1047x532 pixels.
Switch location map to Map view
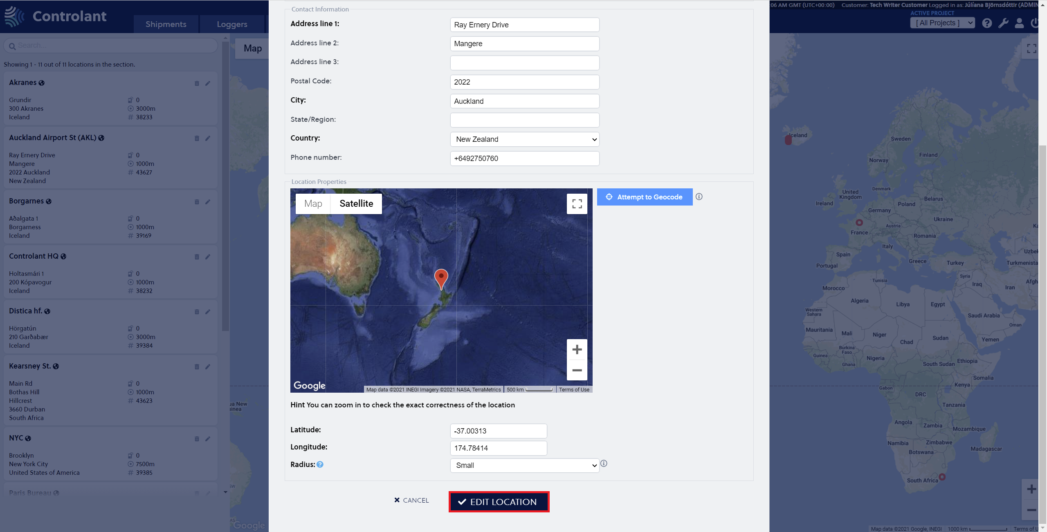(x=313, y=203)
